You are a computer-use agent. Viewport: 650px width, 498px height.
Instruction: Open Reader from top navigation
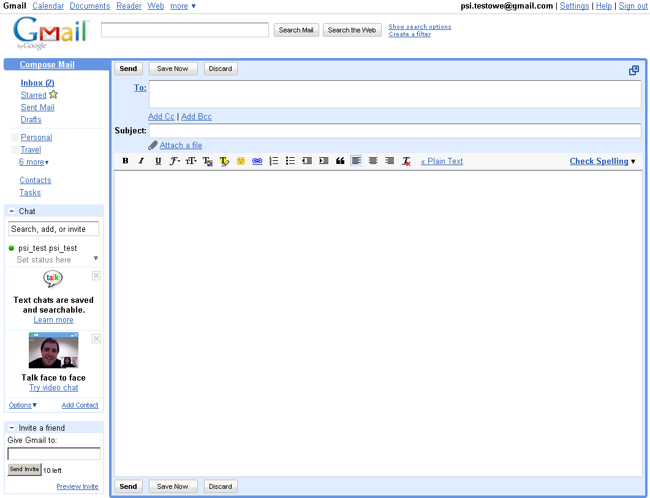129,6
